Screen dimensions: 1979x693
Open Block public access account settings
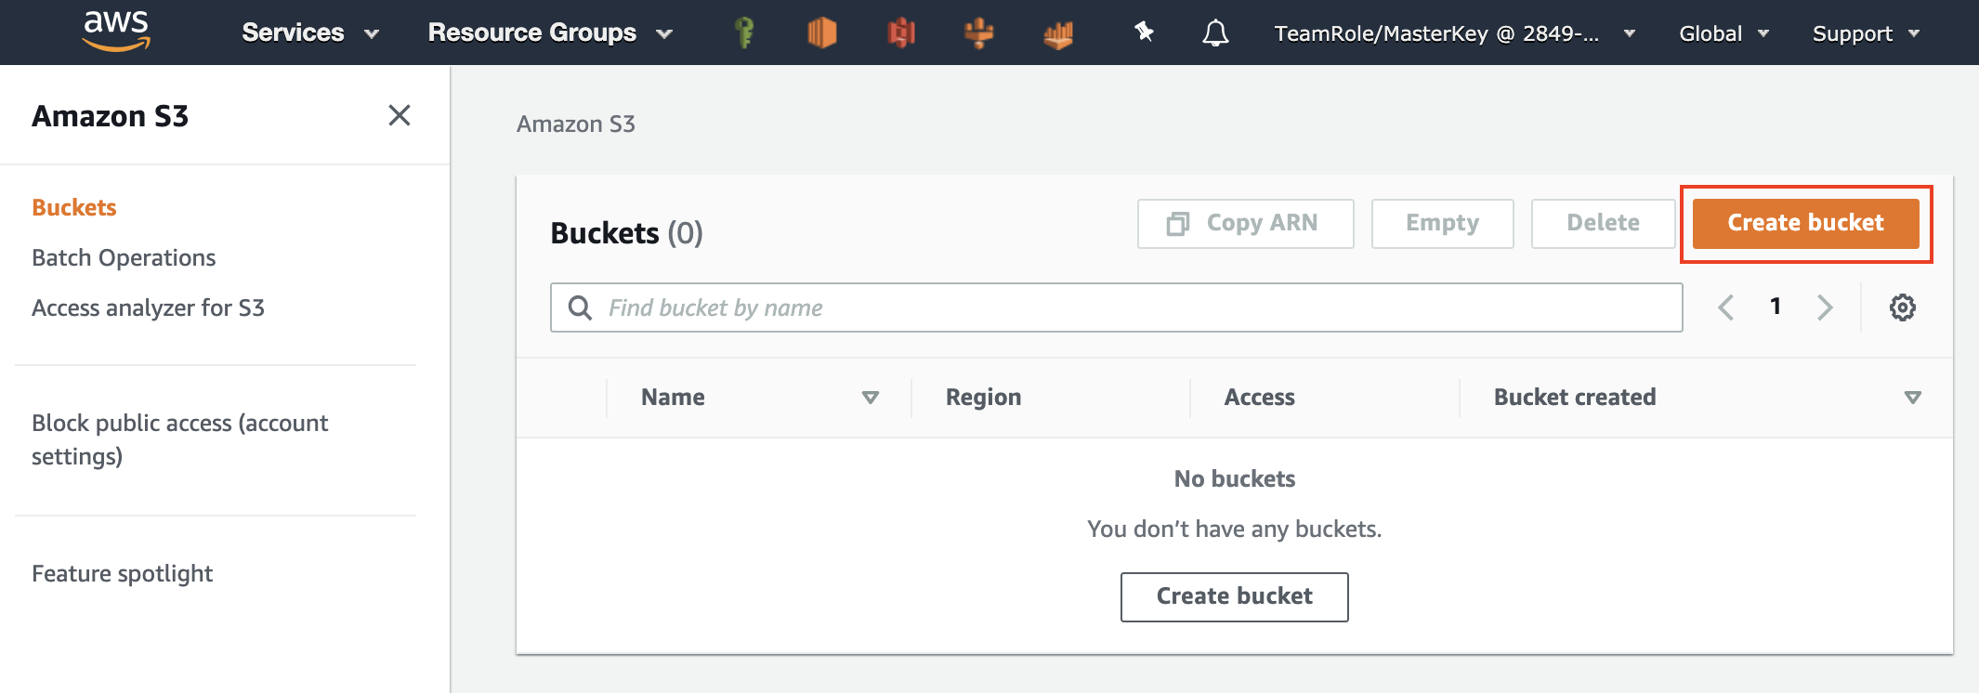pyautogui.click(x=179, y=439)
